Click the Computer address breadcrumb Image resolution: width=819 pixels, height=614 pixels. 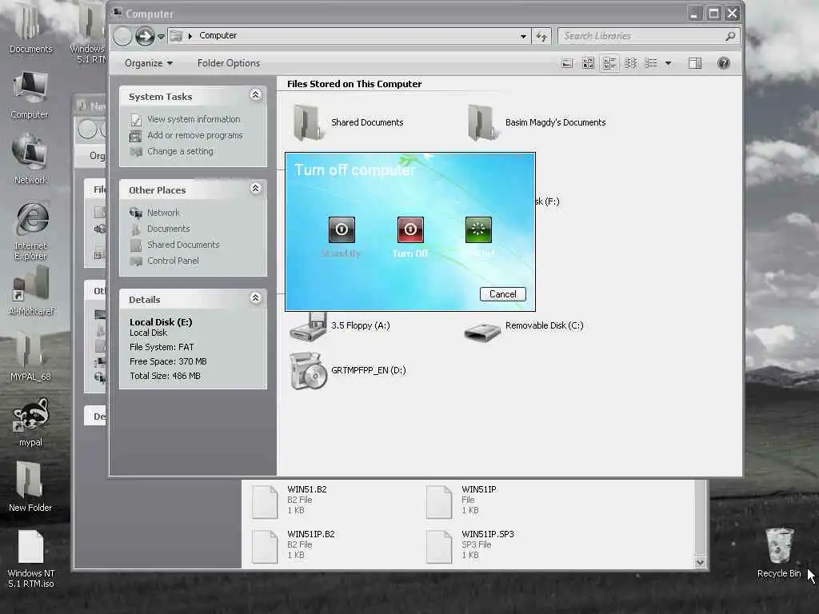click(218, 35)
